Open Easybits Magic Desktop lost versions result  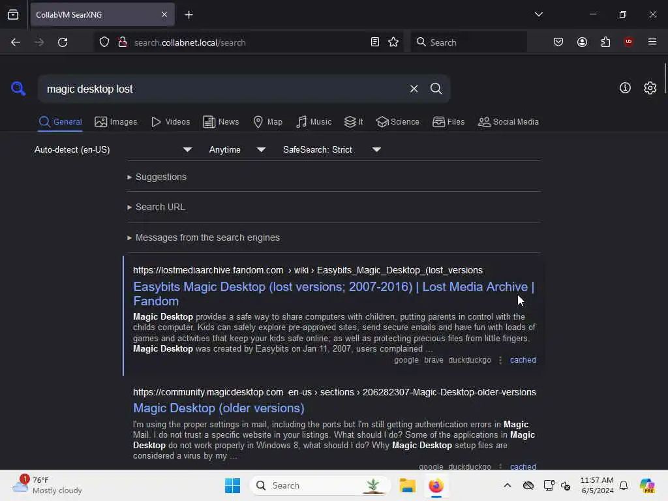[x=333, y=294]
